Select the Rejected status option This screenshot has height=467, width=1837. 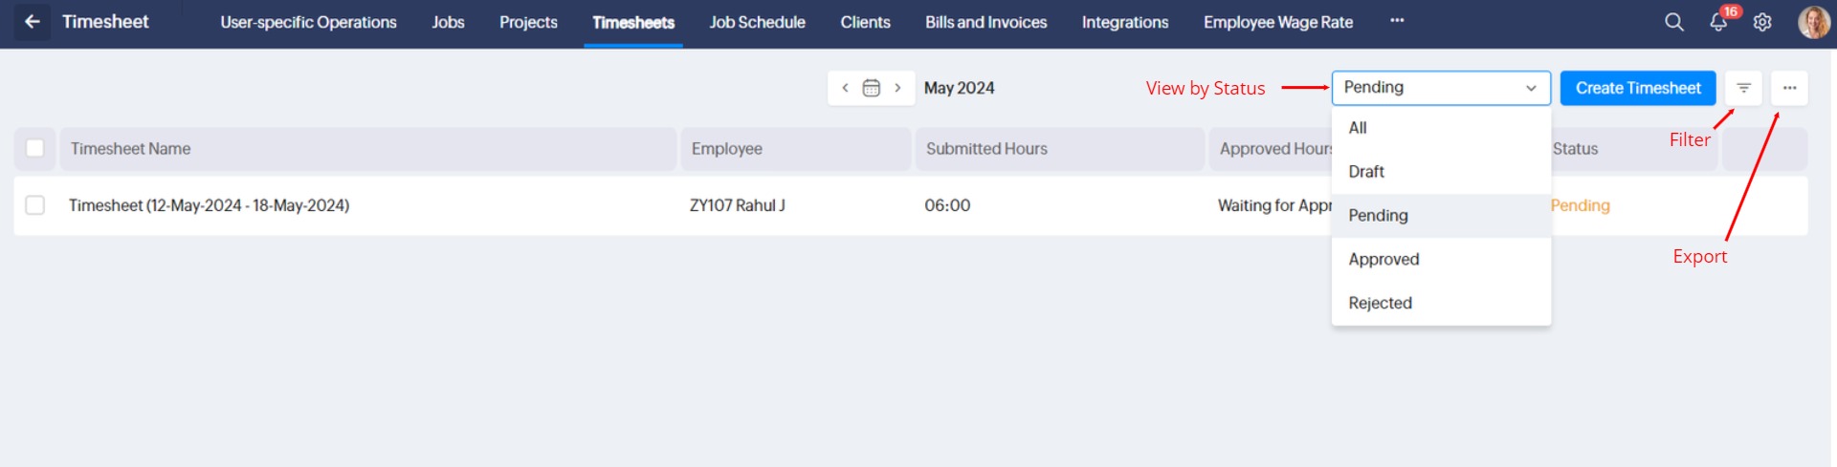[1380, 303]
